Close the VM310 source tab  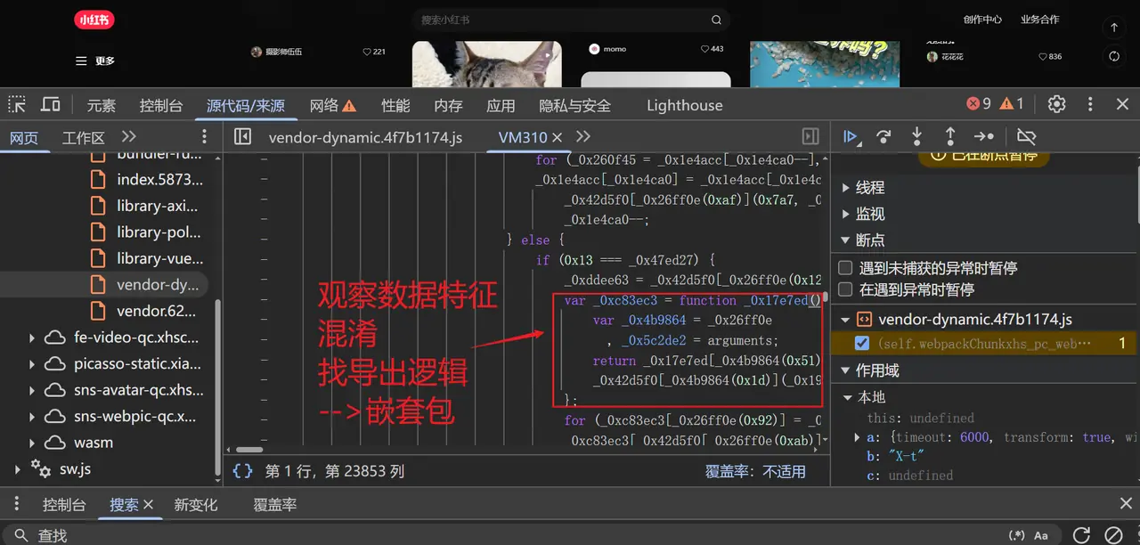tap(558, 137)
